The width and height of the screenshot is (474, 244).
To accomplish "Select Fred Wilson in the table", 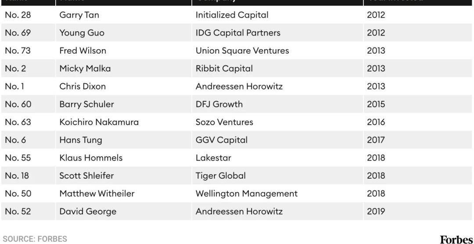I will (83, 50).
